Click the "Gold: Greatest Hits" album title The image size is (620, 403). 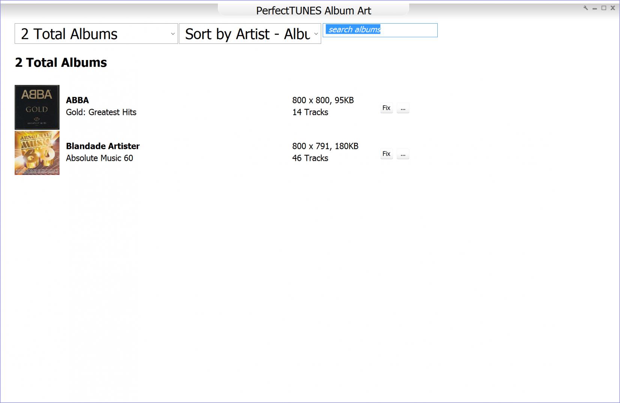101,112
